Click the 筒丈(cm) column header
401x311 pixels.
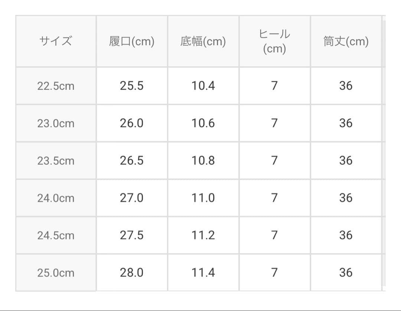[x=346, y=41]
